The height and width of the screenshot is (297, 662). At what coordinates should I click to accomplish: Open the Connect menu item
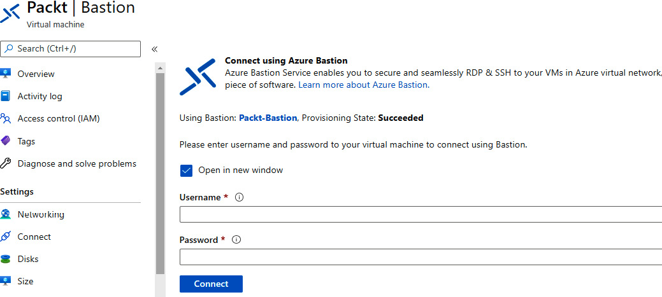(x=34, y=237)
